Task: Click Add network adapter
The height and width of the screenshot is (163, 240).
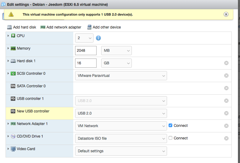Action: [x=61, y=27]
